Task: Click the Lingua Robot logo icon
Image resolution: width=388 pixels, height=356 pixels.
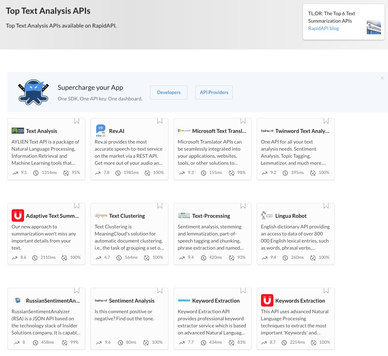Action: [x=267, y=215]
